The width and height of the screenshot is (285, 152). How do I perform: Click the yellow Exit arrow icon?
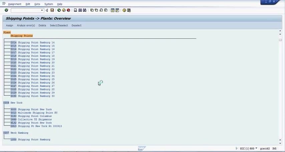64,10
